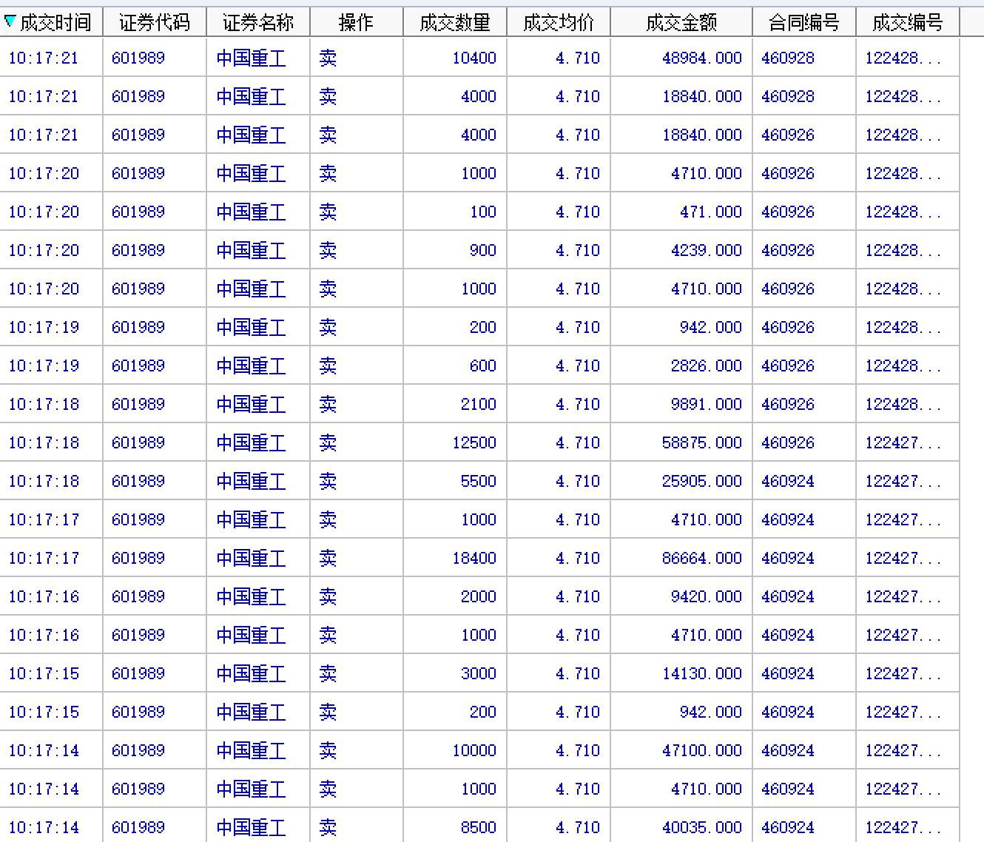Click the sort triangle in 成交时间 header

10,21
